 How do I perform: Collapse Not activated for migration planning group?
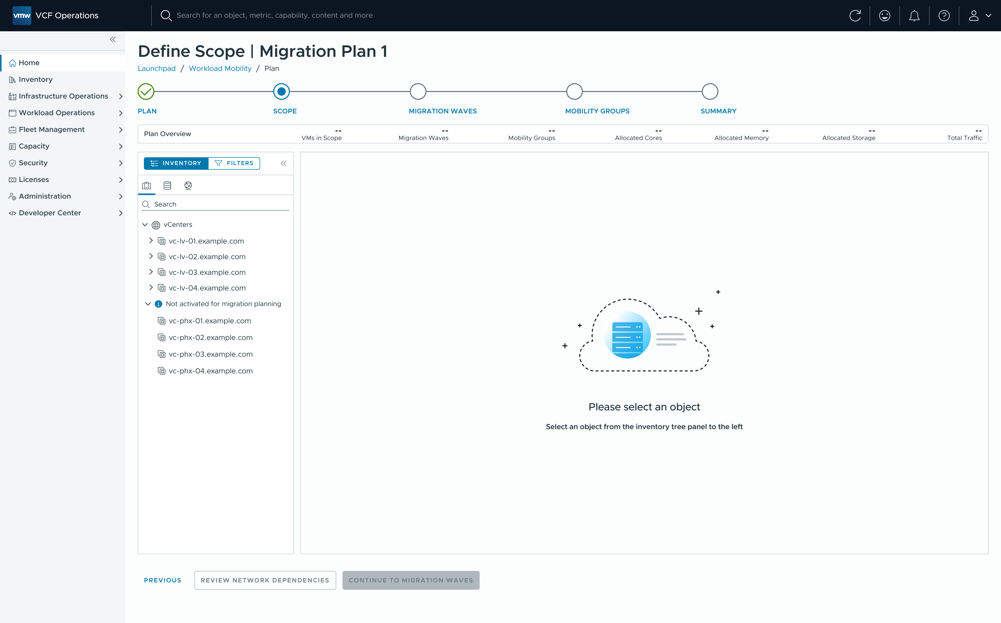148,304
